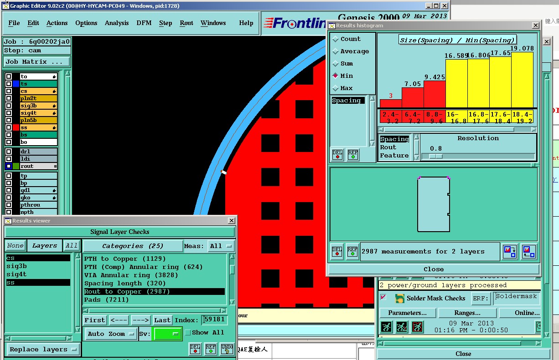Click First result button
559x360 pixels.
pyautogui.click(x=95, y=320)
